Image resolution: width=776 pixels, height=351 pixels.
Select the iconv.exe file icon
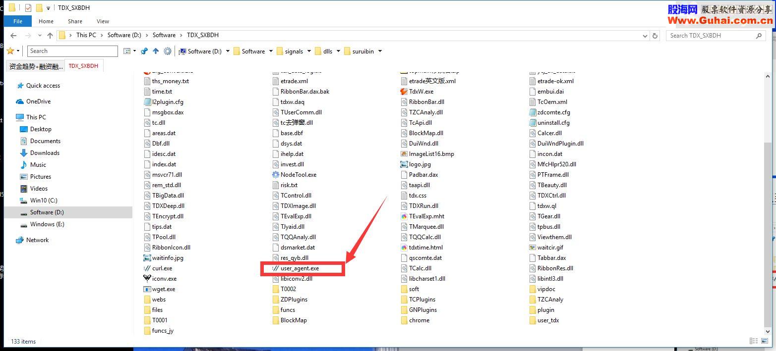click(147, 279)
